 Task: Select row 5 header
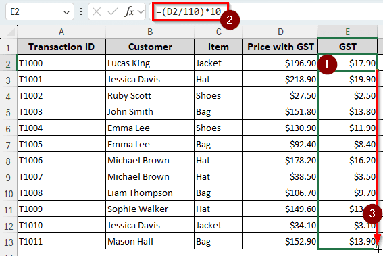coord(9,112)
